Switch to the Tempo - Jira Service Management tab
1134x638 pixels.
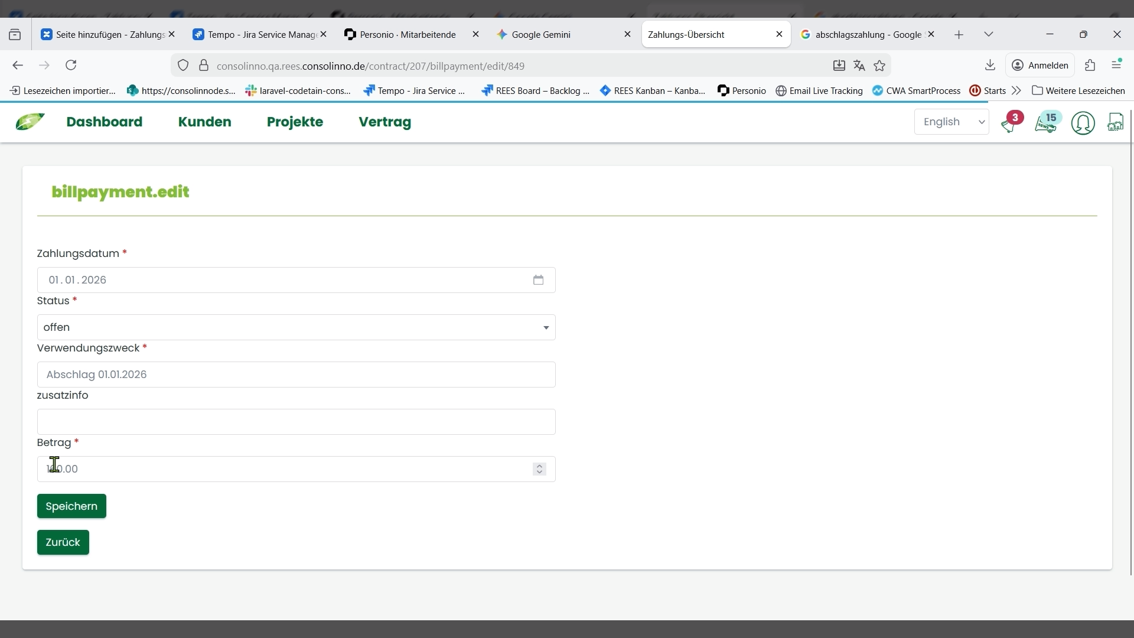(x=259, y=35)
